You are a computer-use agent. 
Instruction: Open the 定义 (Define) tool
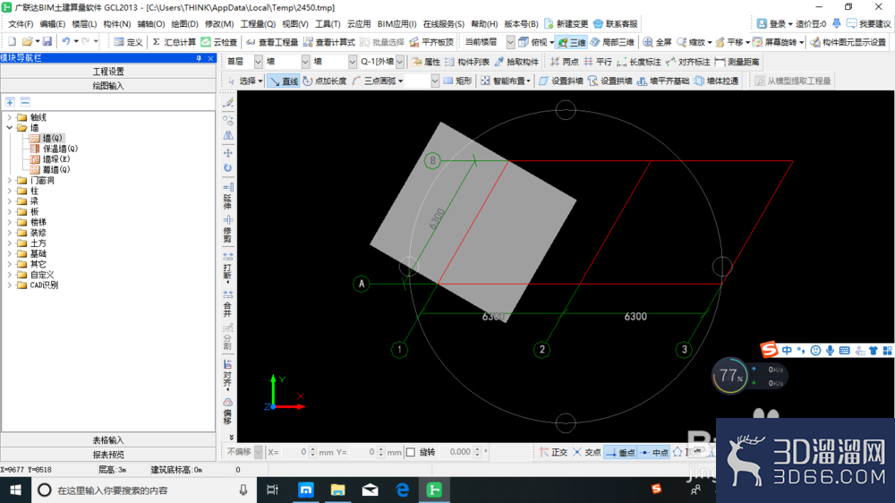pos(128,42)
